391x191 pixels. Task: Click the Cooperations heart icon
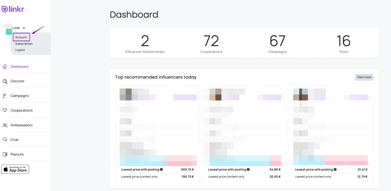(5, 110)
